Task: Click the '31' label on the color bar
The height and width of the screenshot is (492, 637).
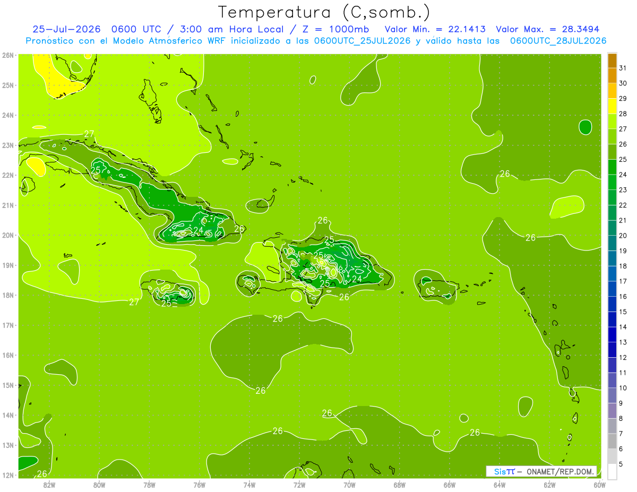Action: (623, 68)
